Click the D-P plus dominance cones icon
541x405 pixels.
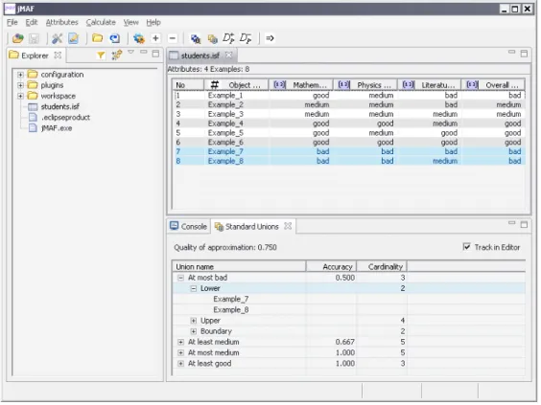click(228, 38)
